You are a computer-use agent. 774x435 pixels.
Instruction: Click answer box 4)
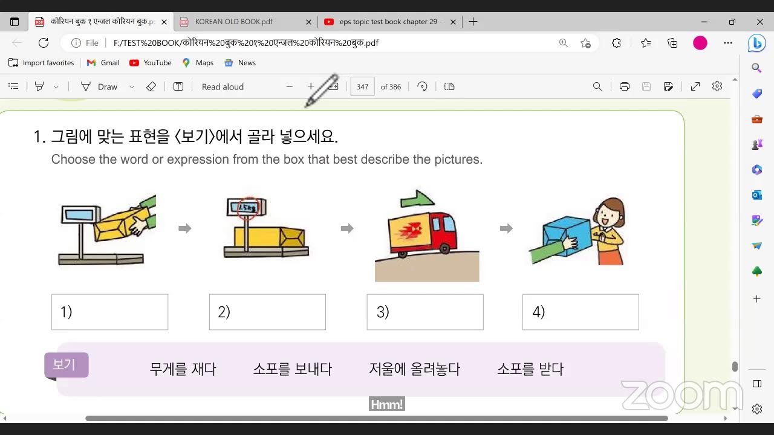580,312
